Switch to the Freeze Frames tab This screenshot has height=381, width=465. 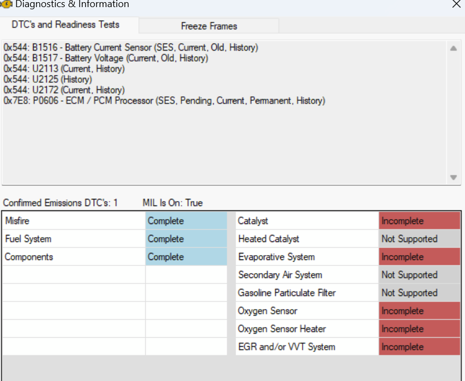209,26
